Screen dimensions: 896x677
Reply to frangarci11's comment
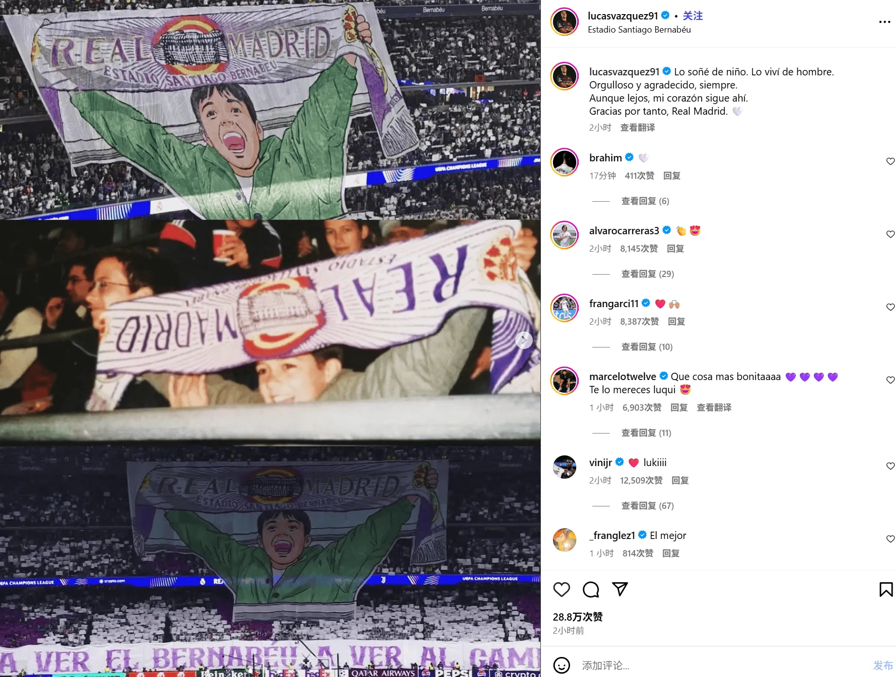676,322
